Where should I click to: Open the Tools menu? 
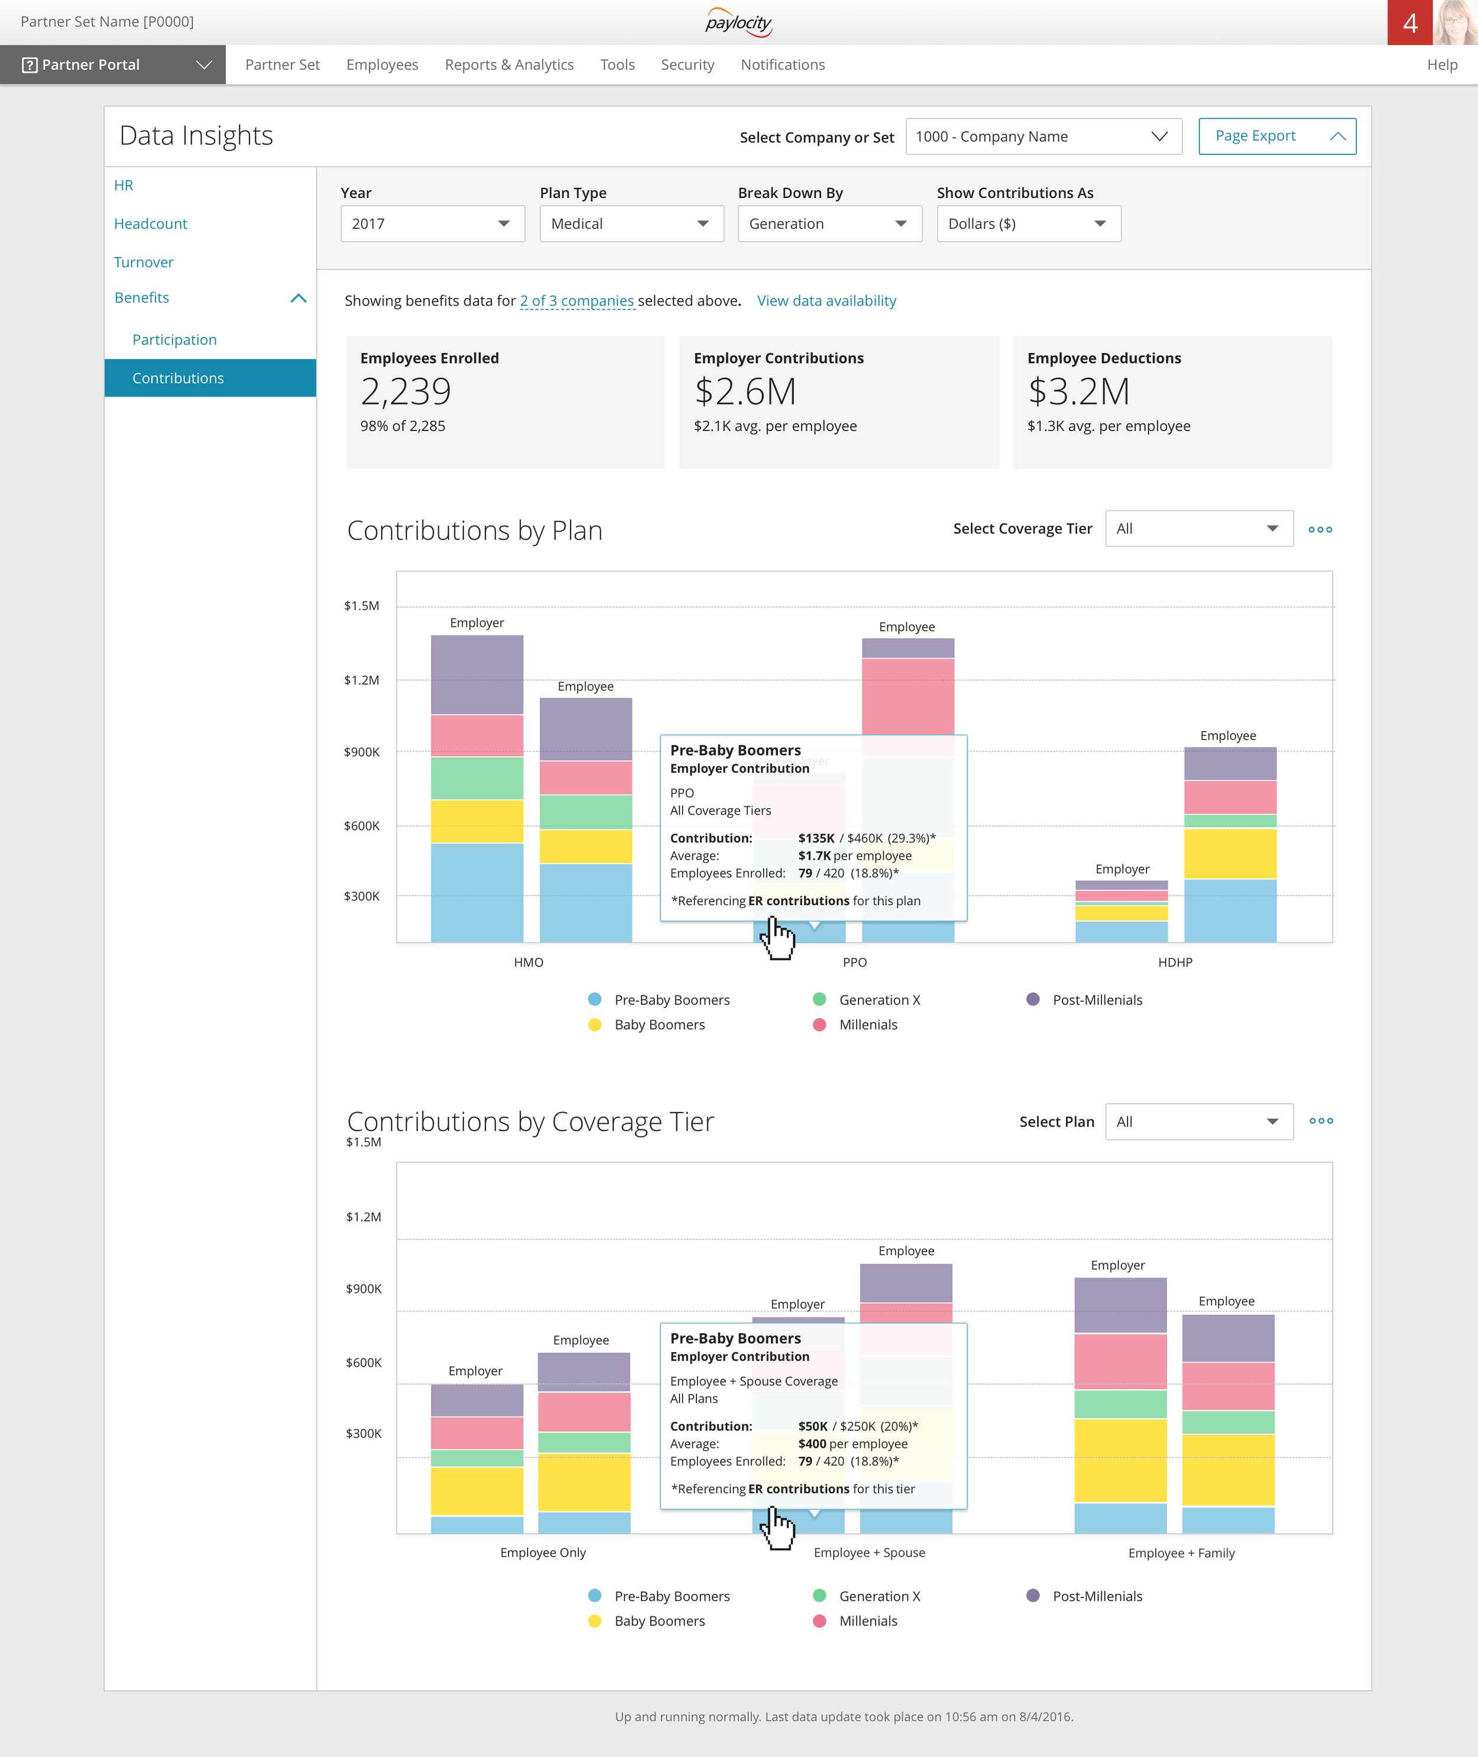pyautogui.click(x=618, y=66)
